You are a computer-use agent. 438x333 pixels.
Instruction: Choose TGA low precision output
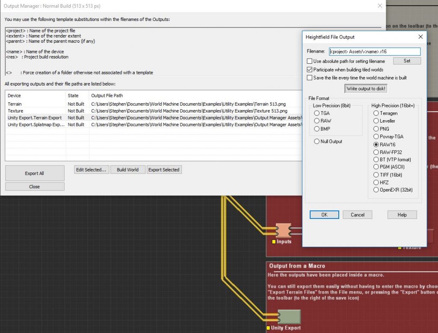coord(316,113)
